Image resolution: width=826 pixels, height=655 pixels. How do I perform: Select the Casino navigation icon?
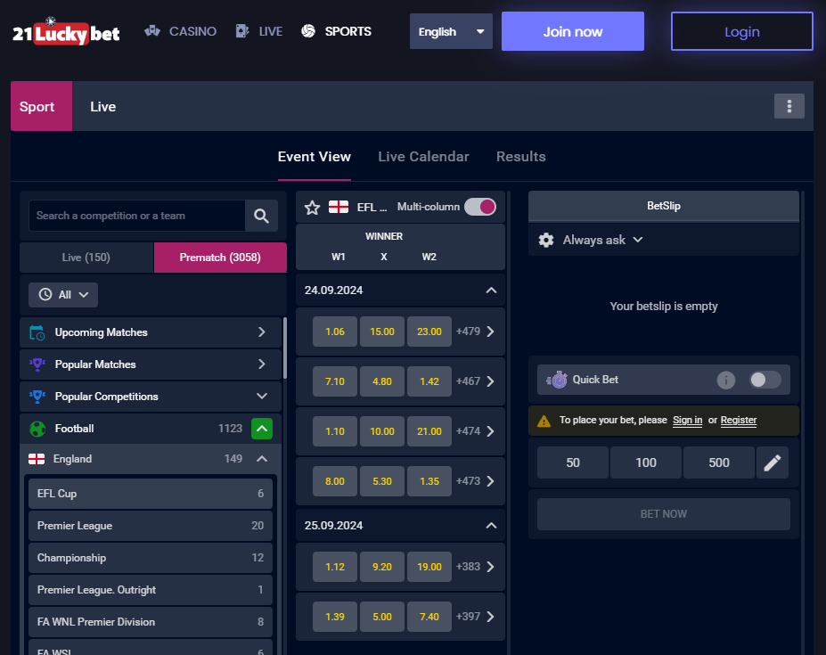pos(151,30)
